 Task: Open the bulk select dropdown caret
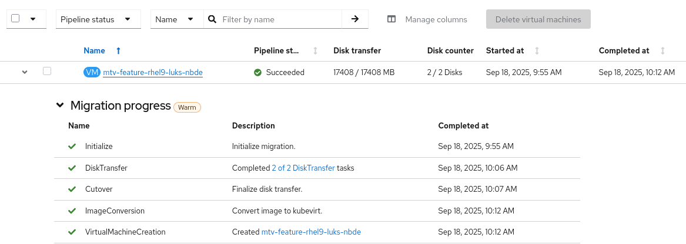[x=33, y=19]
